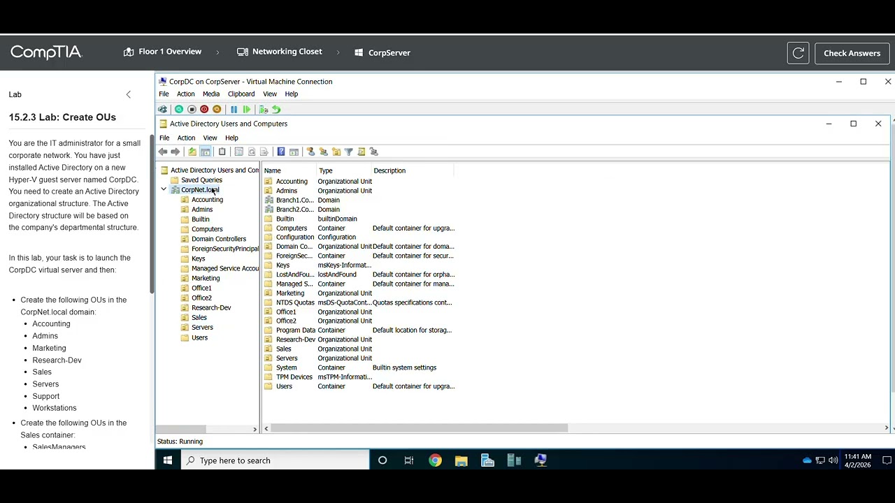The width and height of the screenshot is (895, 503).
Task: Click the Forward arrow in ADUC toolbar
Action: pos(176,152)
